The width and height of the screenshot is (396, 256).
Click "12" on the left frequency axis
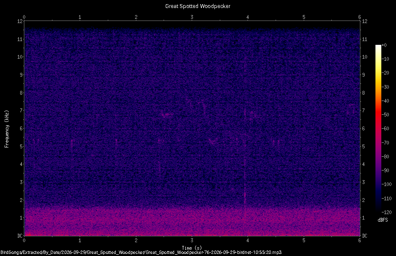[20, 21]
